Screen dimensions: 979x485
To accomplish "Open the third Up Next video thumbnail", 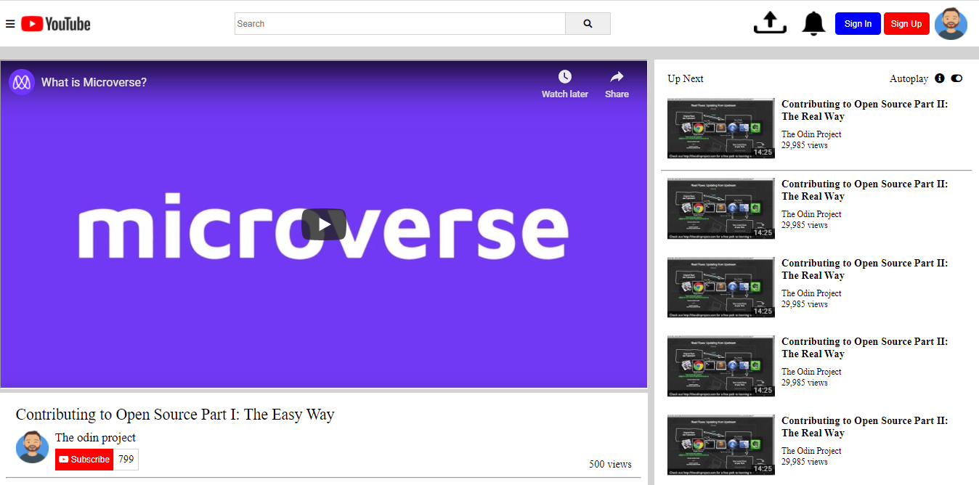I will [721, 287].
